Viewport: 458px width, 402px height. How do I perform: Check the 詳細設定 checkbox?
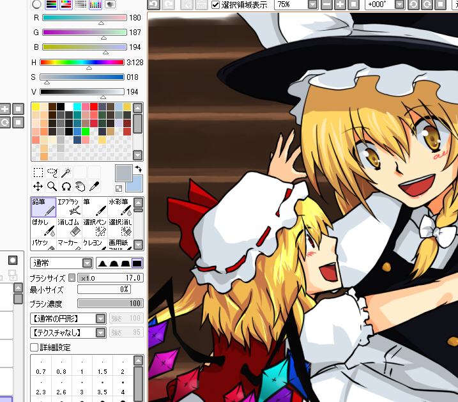[34, 348]
